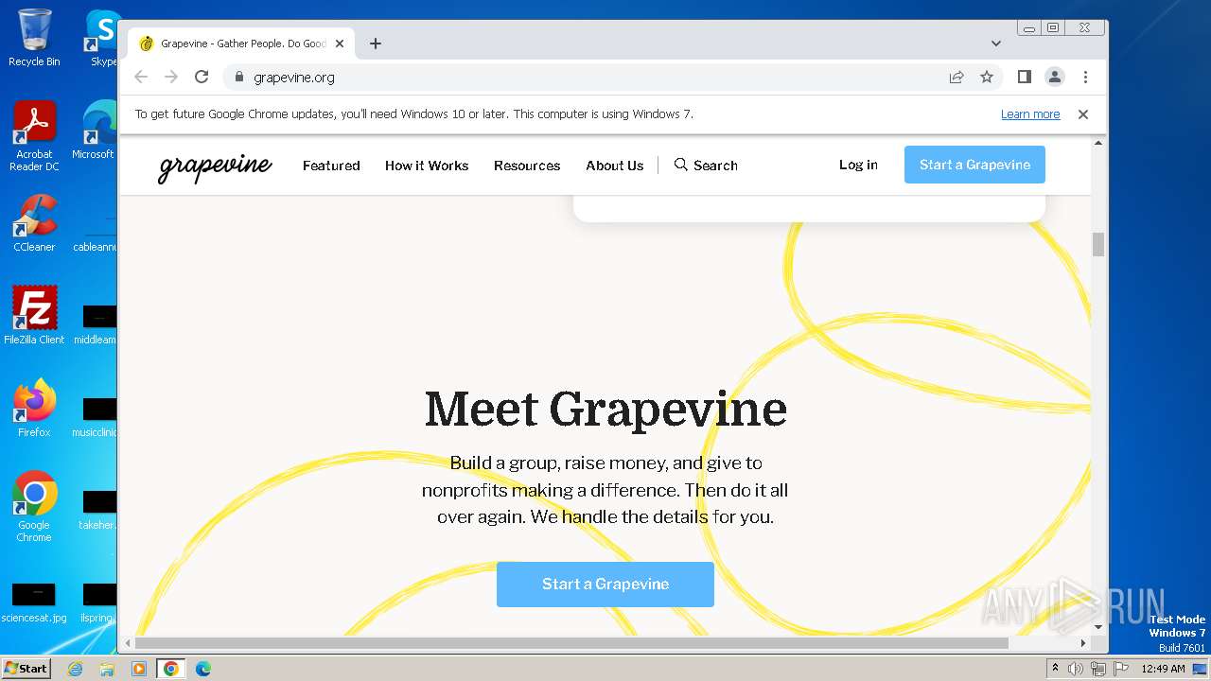1211x681 pixels.
Task: Open Internet Explorer in taskbar
Action: click(x=75, y=669)
